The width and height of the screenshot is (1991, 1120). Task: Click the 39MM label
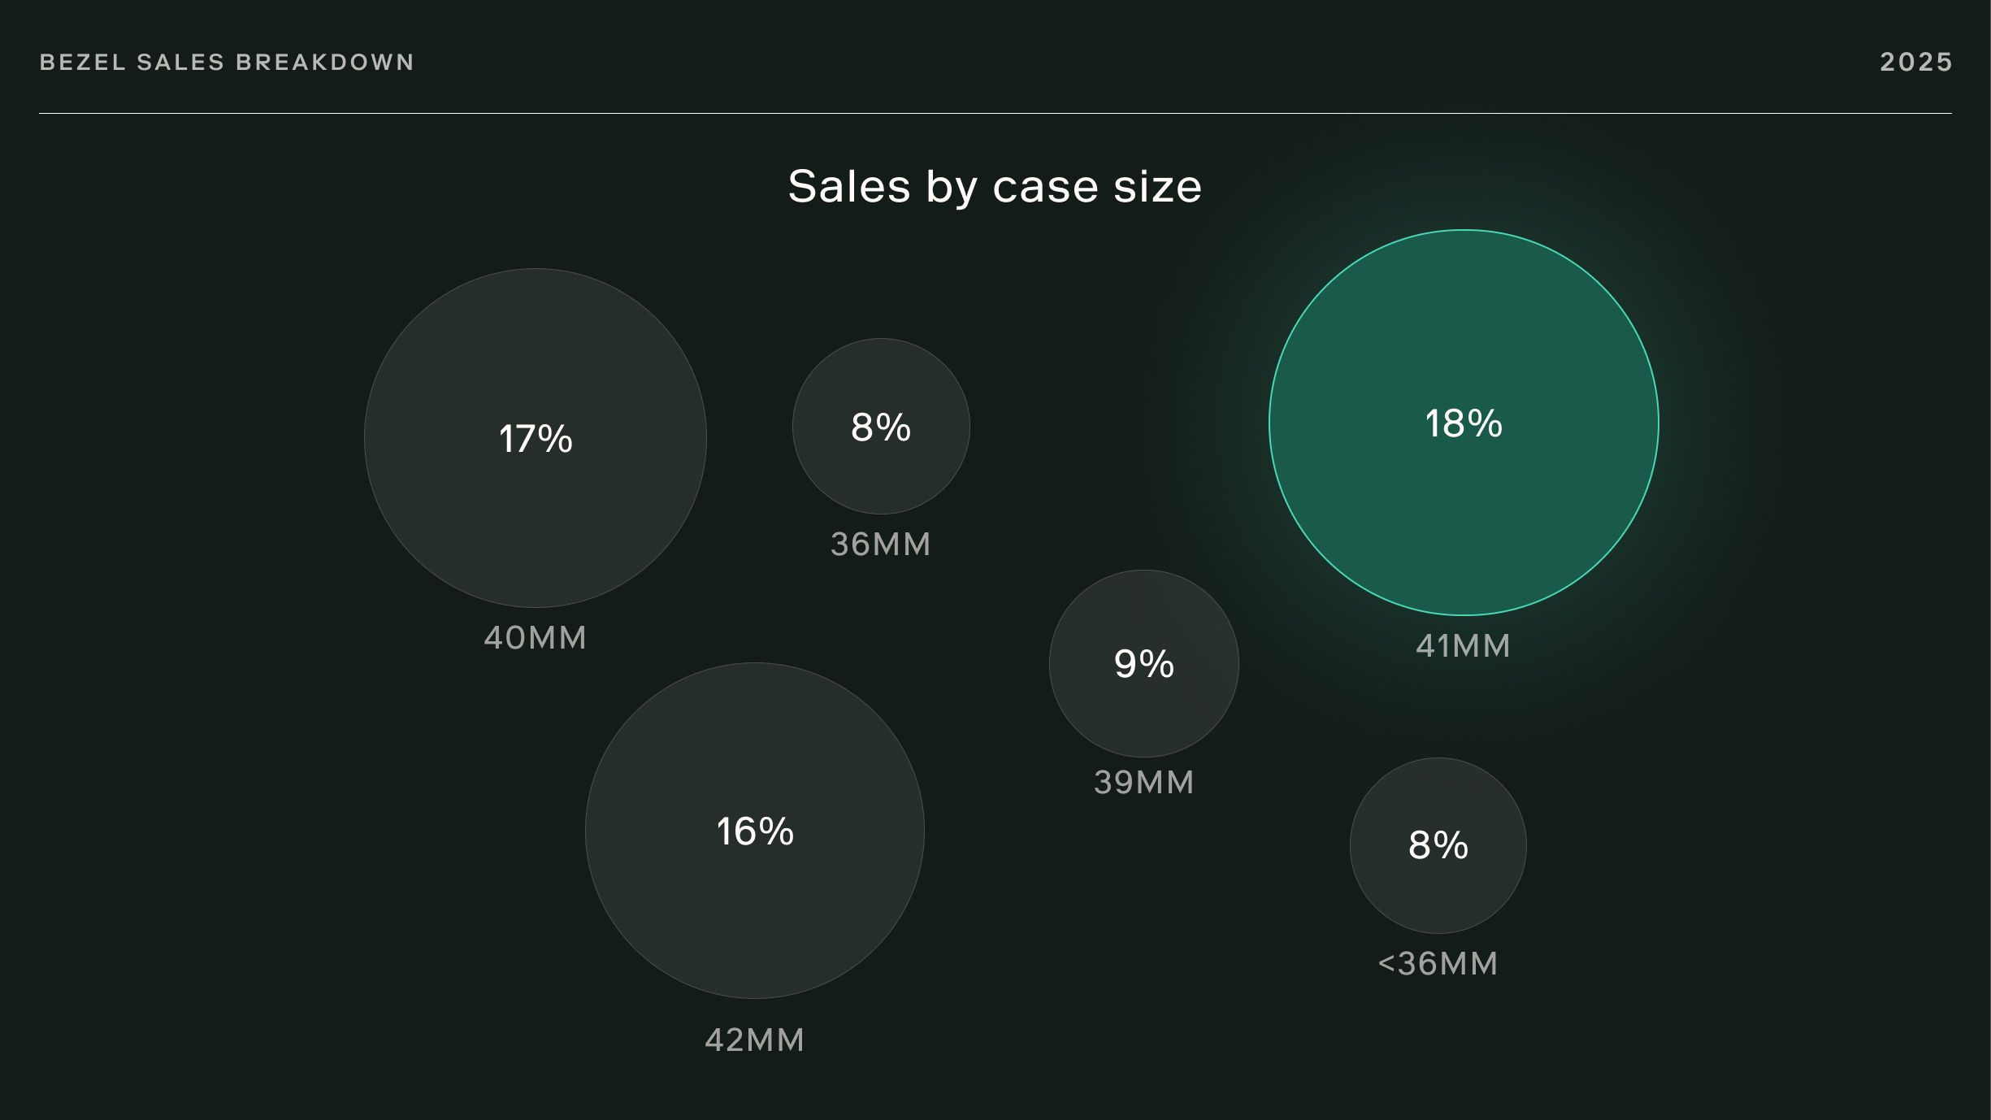click(1143, 783)
